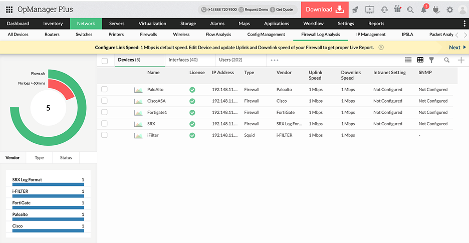This screenshot has width=469, height=243.
Task: Expand the three-dot more tabs menu
Action: pos(274,60)
